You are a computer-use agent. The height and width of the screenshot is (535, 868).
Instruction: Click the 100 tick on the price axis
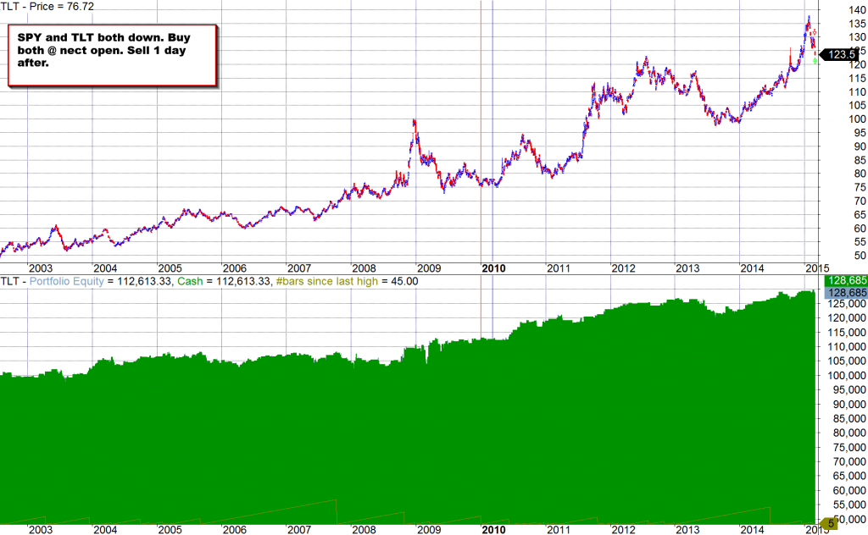pyautogui.click(x=858, y=119)
